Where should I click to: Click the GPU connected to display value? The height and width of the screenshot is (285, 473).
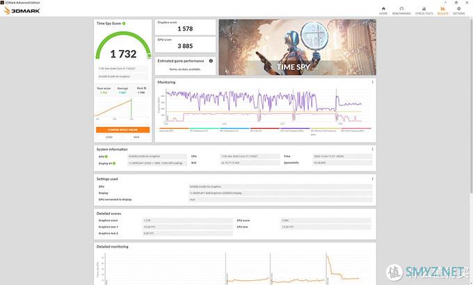coord(280,199)
